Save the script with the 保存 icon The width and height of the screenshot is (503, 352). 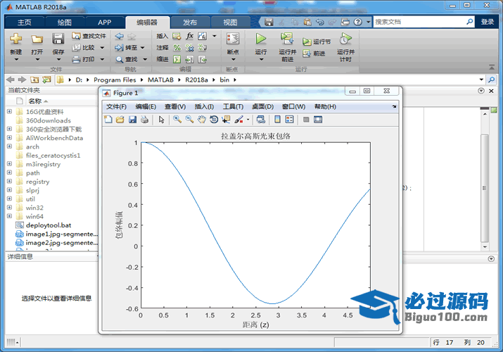pyautogui.click(x=58, y=39)
